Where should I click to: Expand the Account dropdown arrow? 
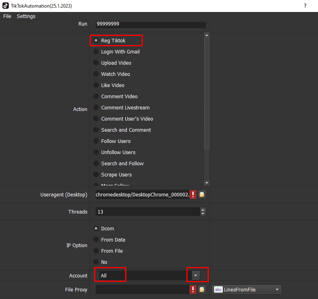click(x=196, y=275)
